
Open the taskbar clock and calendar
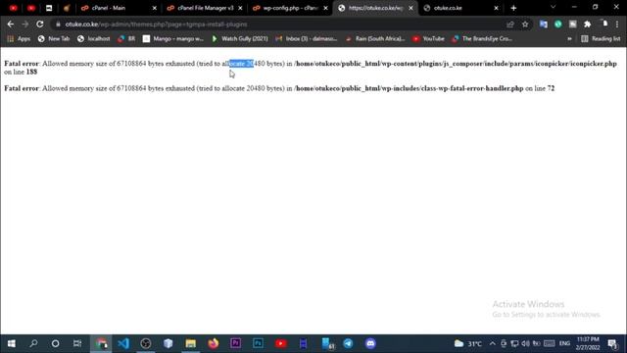(x=588, y=343)
